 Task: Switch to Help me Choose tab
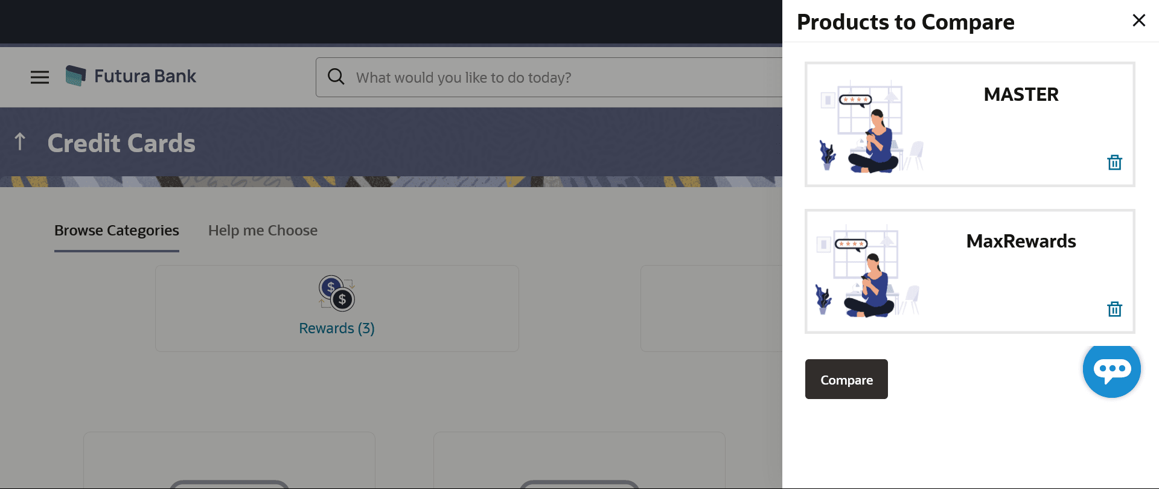[x=263, y=231]
